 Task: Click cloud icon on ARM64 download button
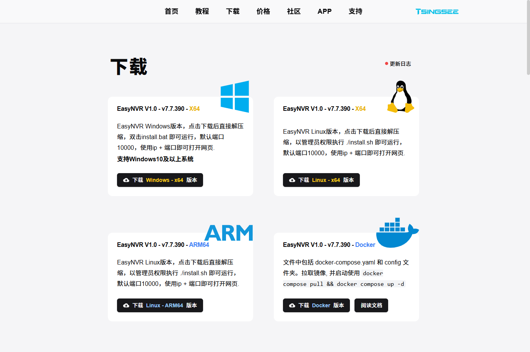click(126, 305)
